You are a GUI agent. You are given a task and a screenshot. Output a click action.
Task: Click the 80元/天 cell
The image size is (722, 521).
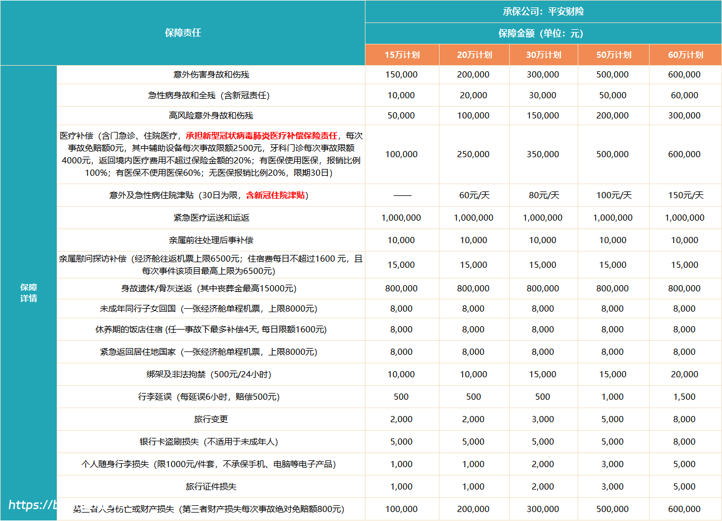click(543, 195)
